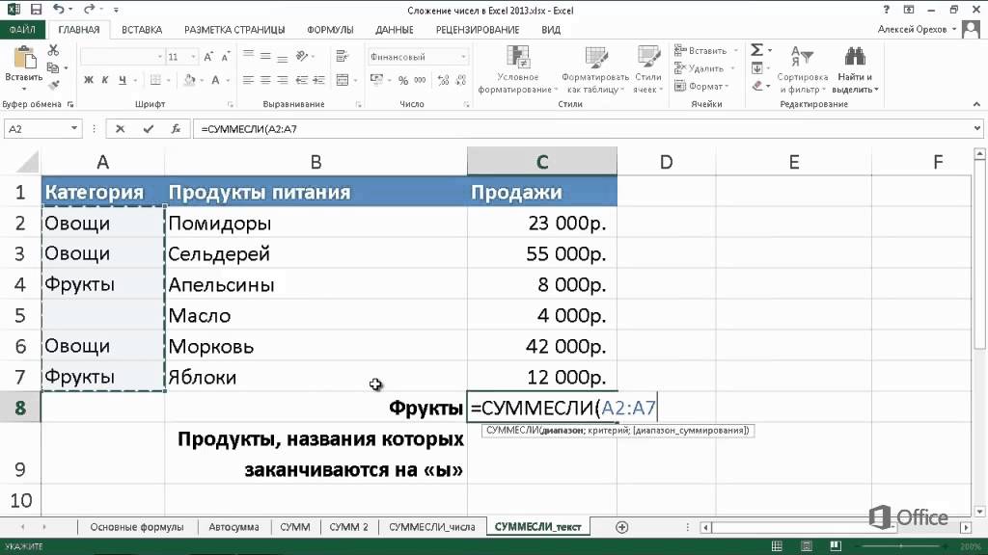Click the percent style icon
This screenshot has width=988, height=555.
[403, 81]
